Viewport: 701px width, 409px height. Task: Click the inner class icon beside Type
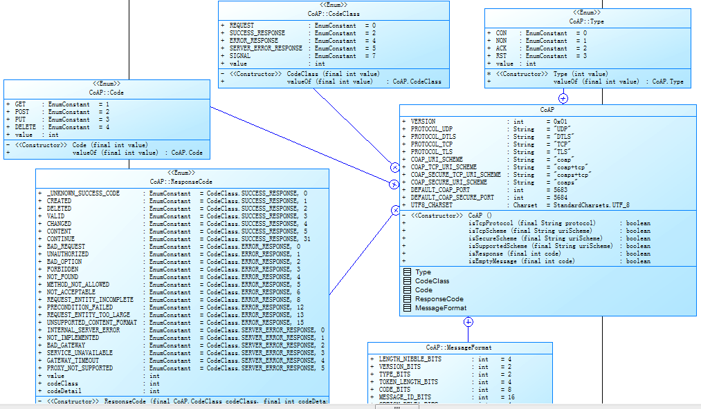coord(407,272)
